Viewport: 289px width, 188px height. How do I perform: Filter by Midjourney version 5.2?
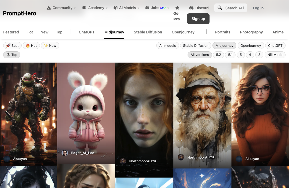pyautogui.click(x=218, y=55)
